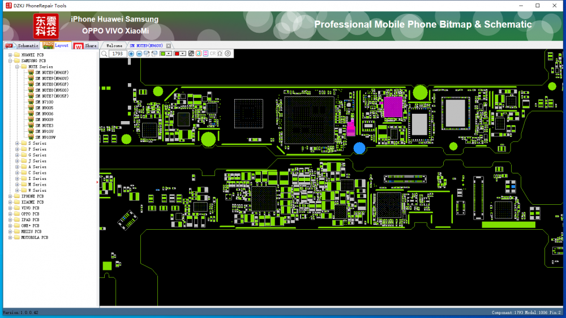566x318 pixels.
Task: Zoom in with the blue plus icon
Action: (131, 54)
